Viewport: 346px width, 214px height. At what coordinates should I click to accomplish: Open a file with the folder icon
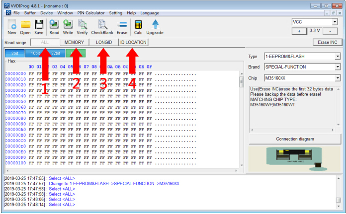(x=25, y=27)
